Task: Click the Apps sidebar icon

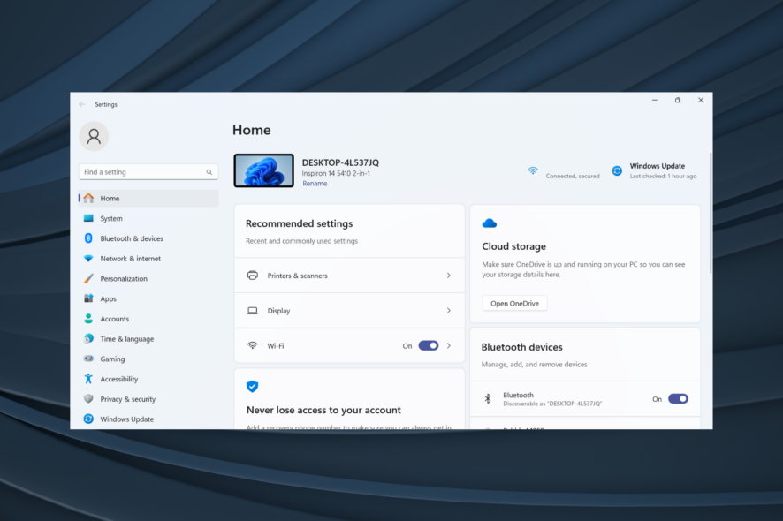Action: coord(89,298)
